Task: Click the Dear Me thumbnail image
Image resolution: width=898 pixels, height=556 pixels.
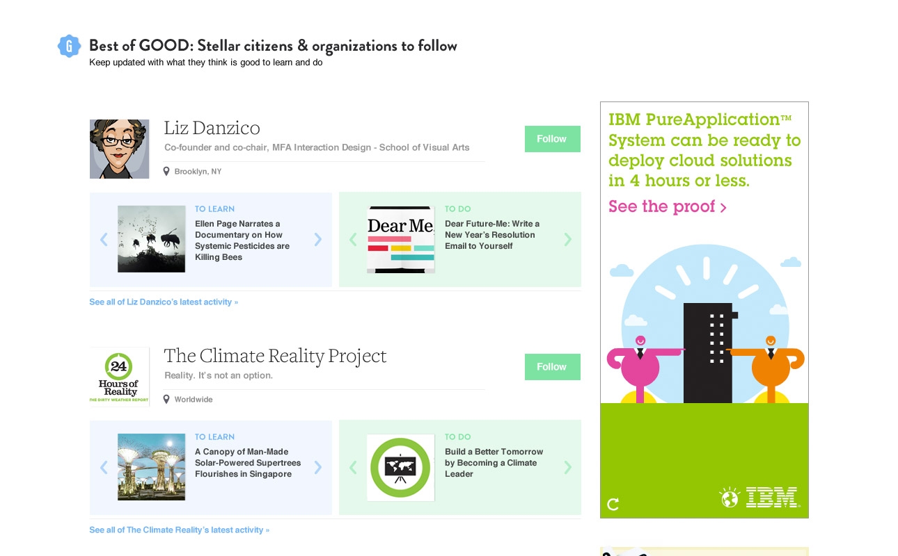Action: (x=400, y=239)
